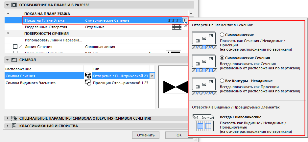The height and width of the screenshot is (142, 308).
Task: Select the 'Символические Сечения' radio option
Action: pyautogui.click(x=222, y=58)
